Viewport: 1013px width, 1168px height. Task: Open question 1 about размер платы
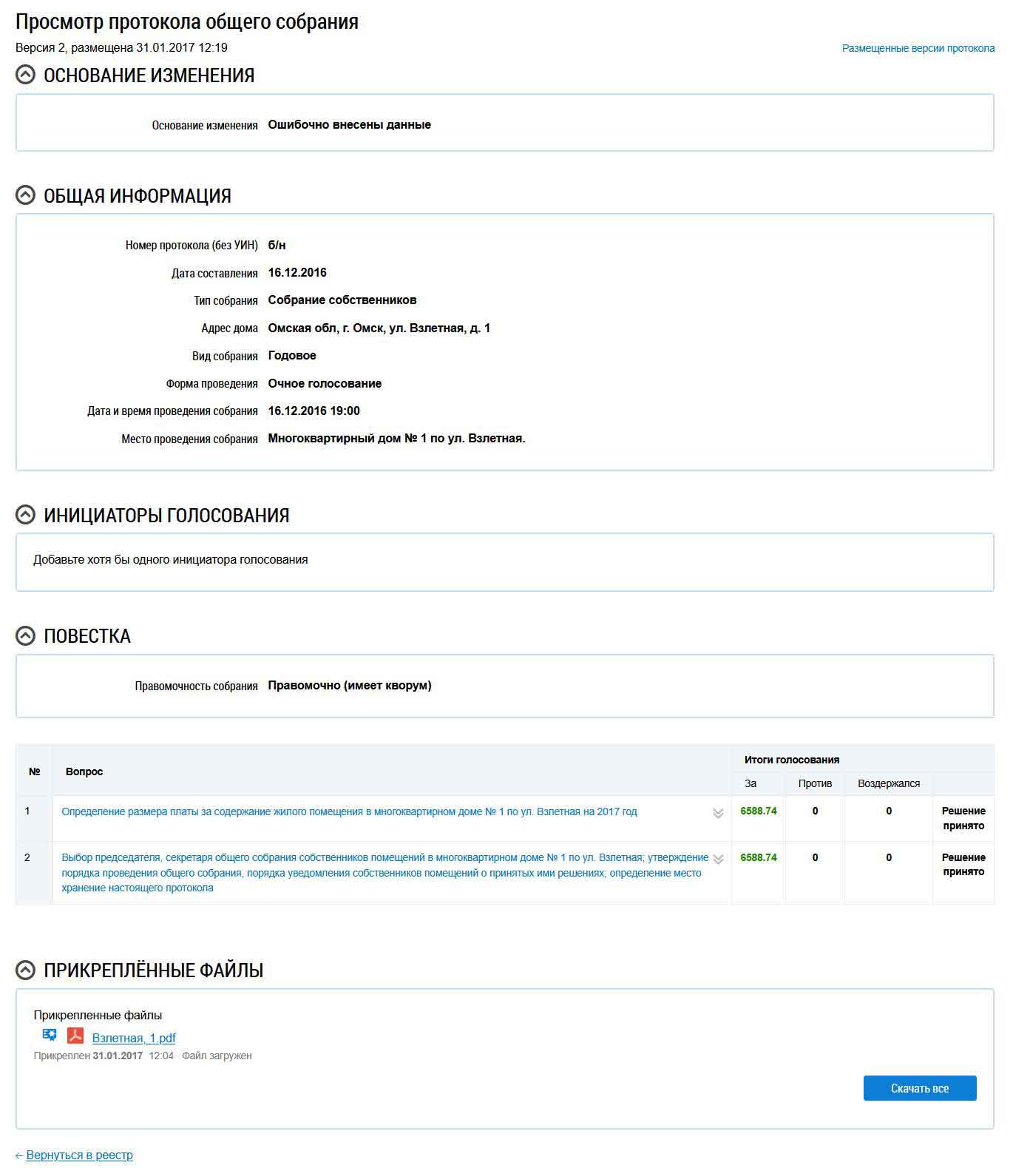click(x=349, y=811)
